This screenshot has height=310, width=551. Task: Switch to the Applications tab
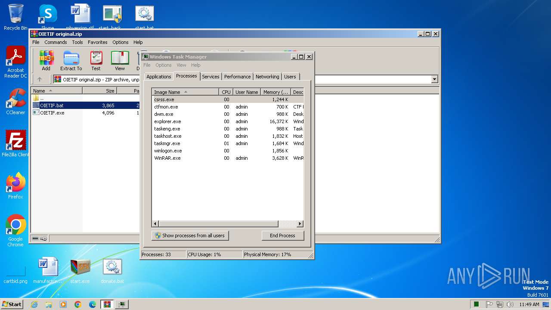tap(159, 77)
